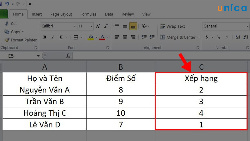Open the Font dialog launcher

pos(108,48)
